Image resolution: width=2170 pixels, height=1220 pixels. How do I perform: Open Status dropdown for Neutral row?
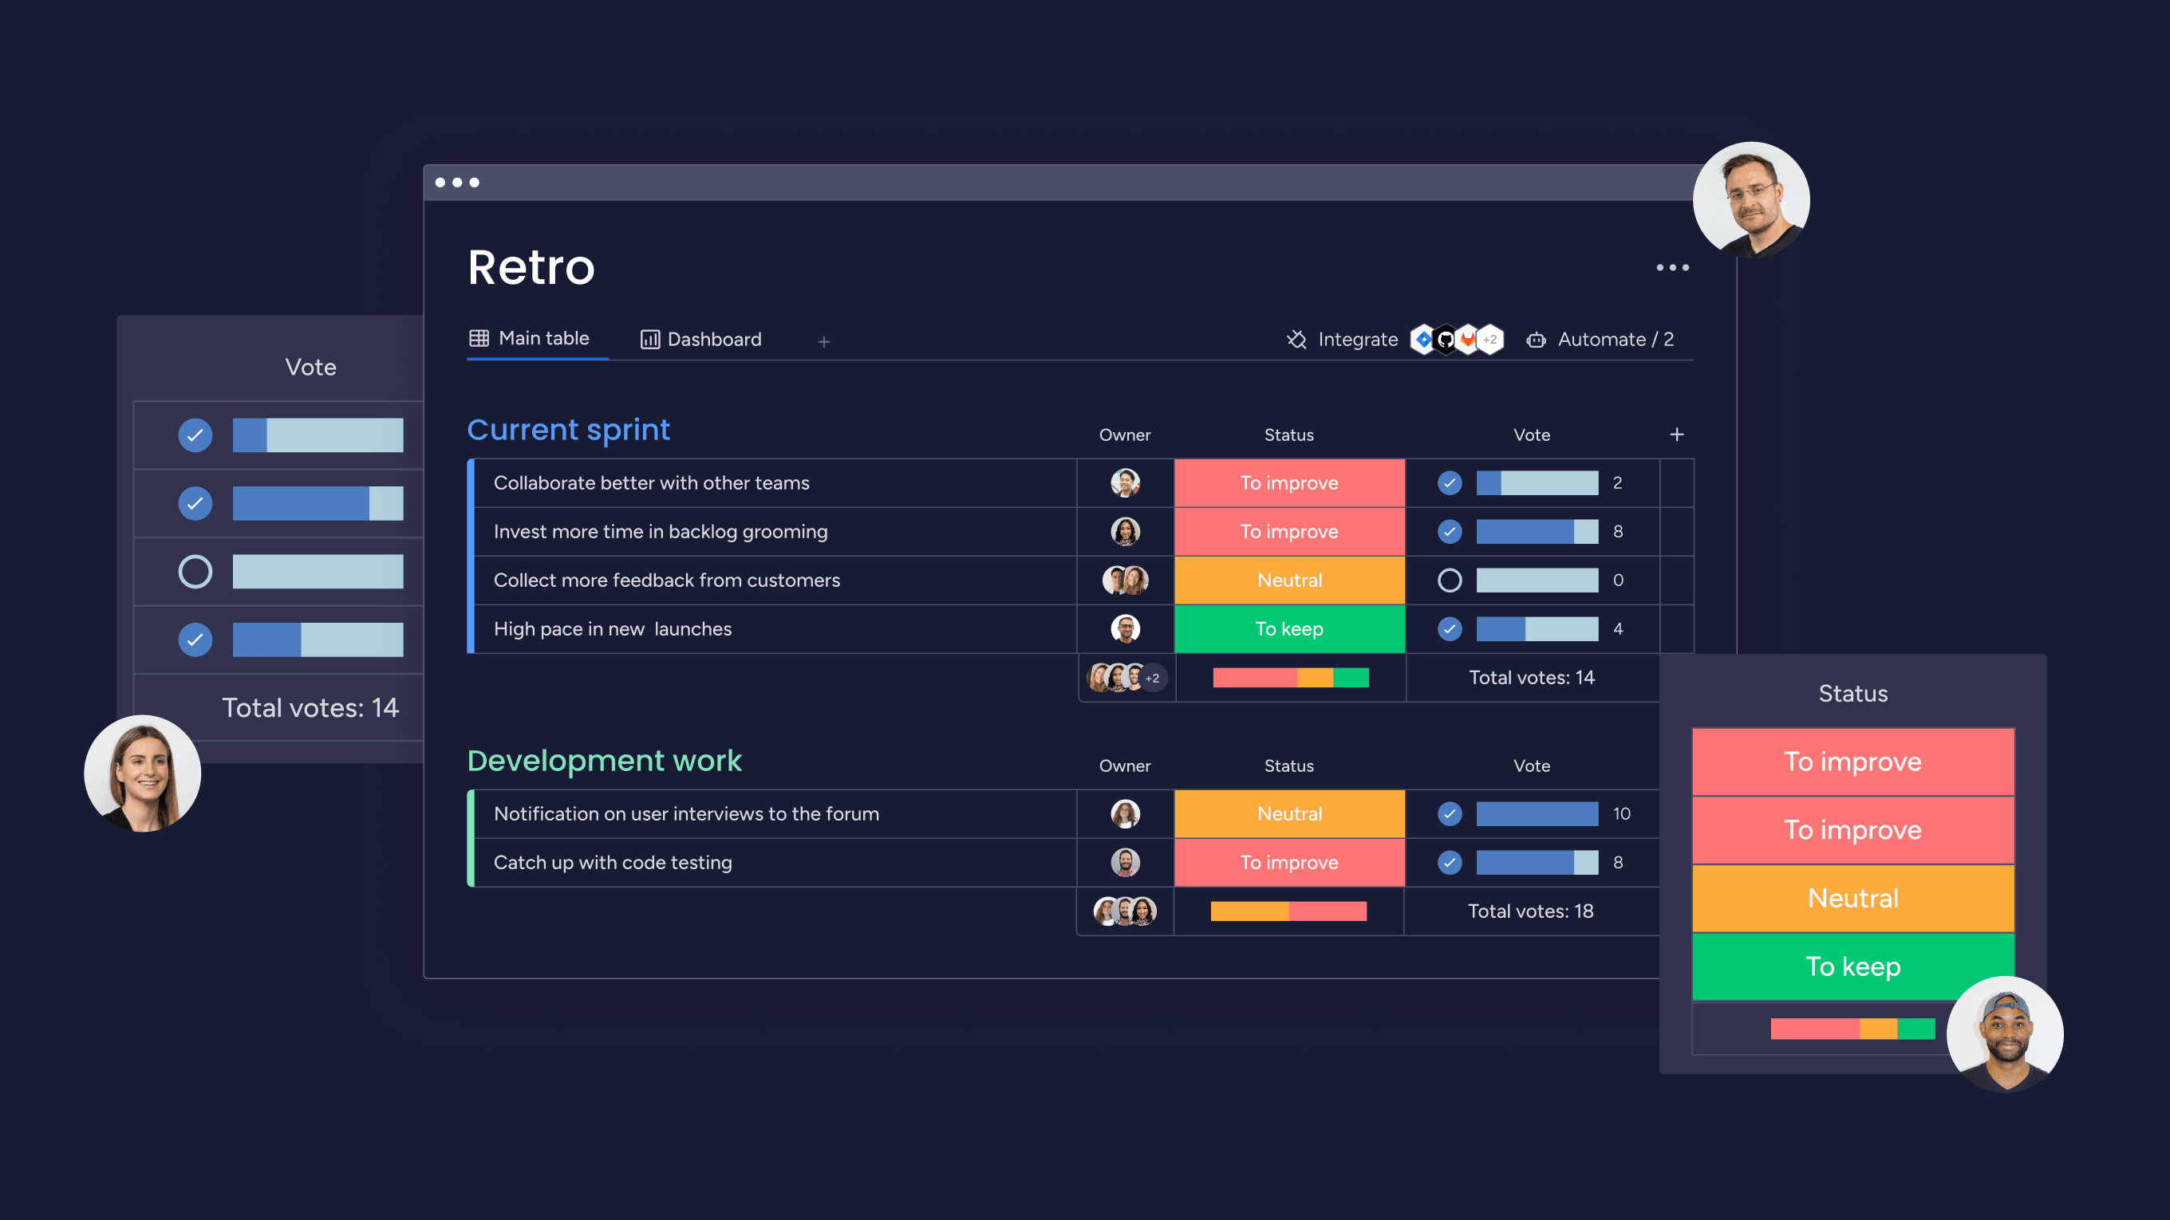click(1288, 580)
